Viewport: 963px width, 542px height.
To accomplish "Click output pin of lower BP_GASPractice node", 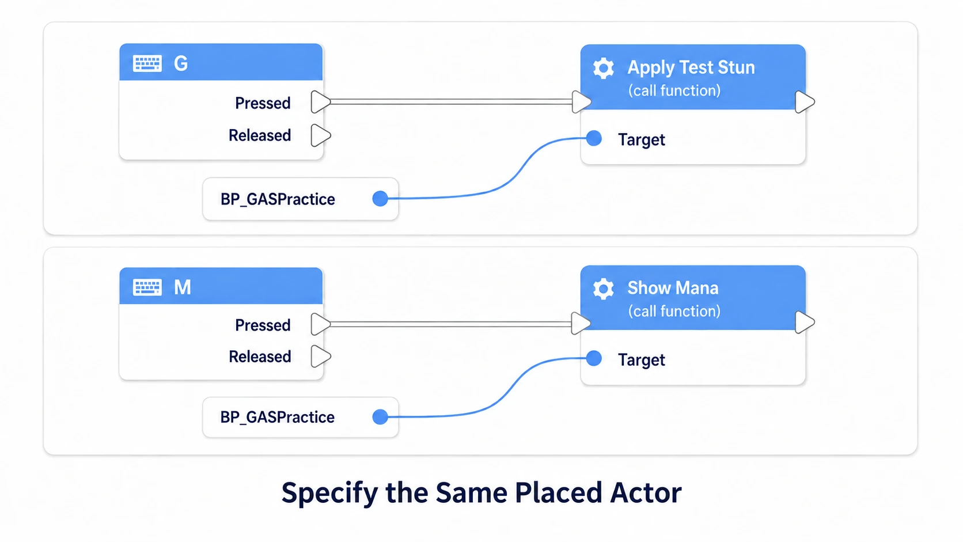I will (x=380, y=417).
